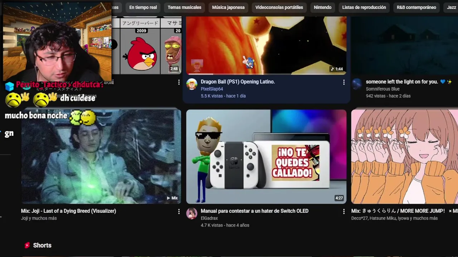
Task: Open options menu for Switch OLED video
Action: [344, 211]
